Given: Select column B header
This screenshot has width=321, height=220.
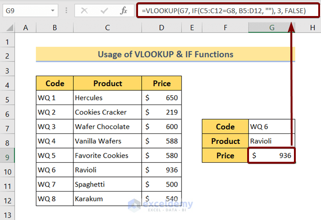Looking at the screenshot, I should click(x=55, y=27).
